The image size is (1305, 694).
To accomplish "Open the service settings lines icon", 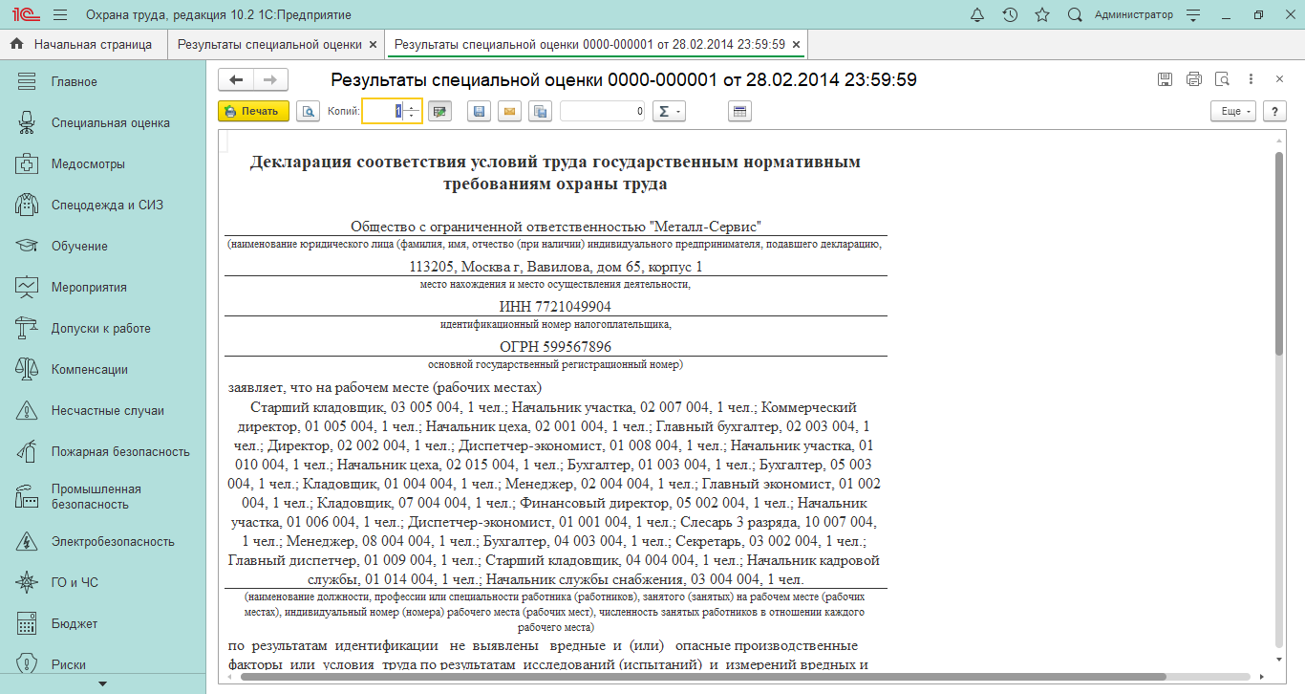I will click(1192, 15).
